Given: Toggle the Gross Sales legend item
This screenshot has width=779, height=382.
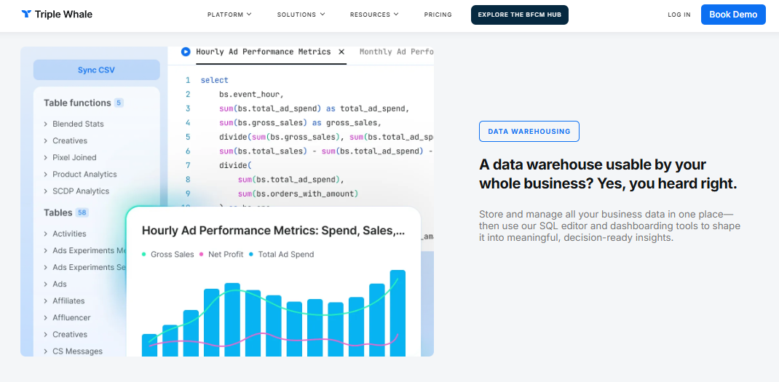Looking at the screenshot, I should click(168, 255).
